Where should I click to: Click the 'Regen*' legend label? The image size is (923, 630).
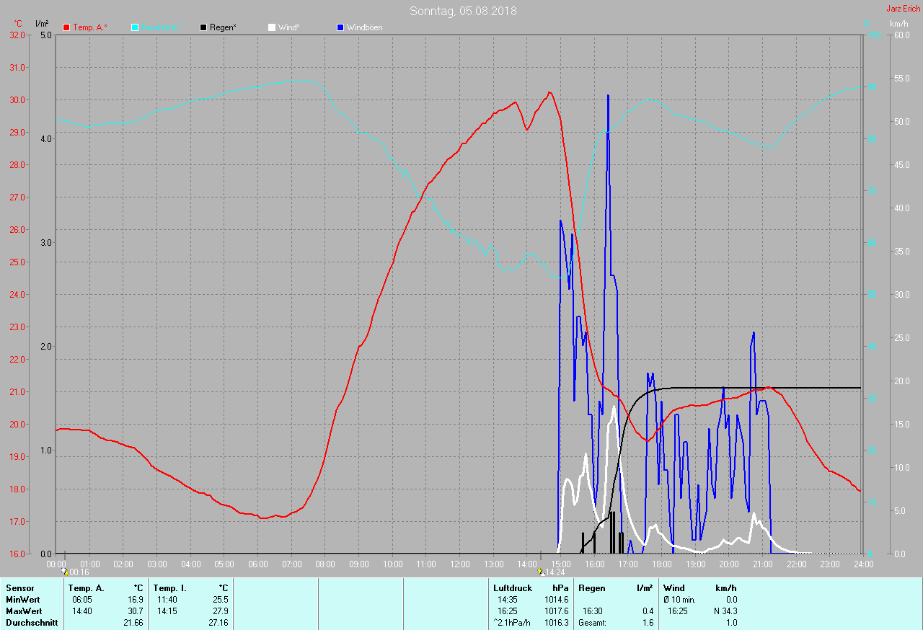[224, 27]
